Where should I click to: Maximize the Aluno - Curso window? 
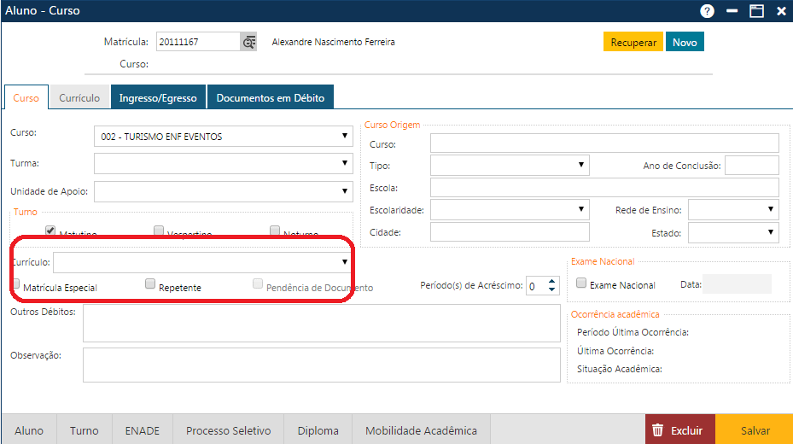tap(756, 11)
